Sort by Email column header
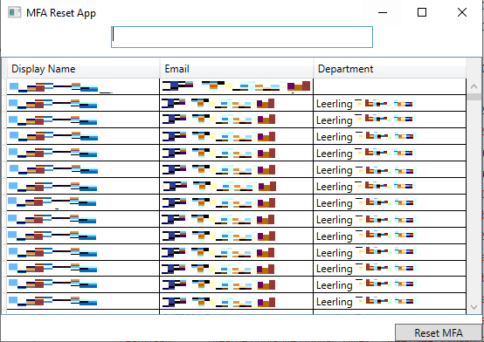 point(237,68)
